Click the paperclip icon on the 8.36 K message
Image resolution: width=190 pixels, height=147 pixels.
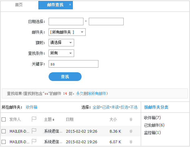pos(131,131)
